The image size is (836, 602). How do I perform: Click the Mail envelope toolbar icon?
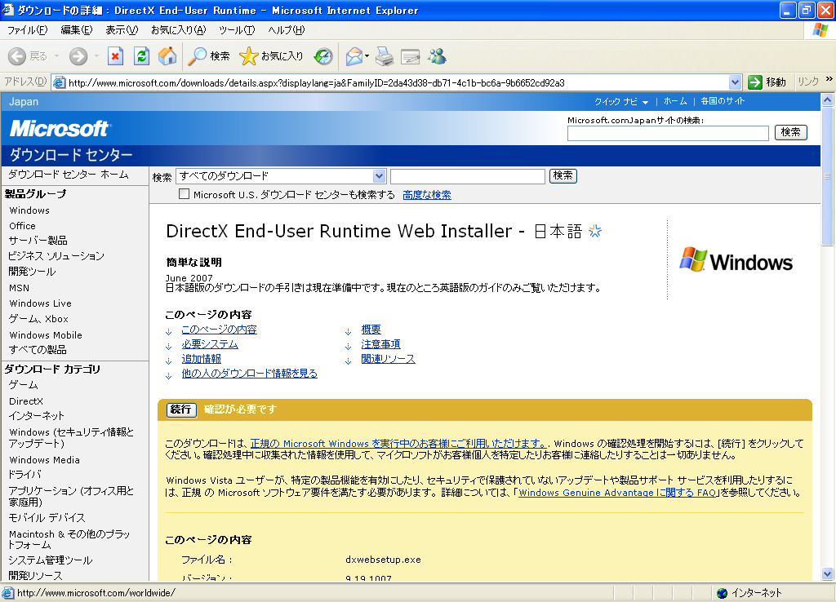point(354,56)
